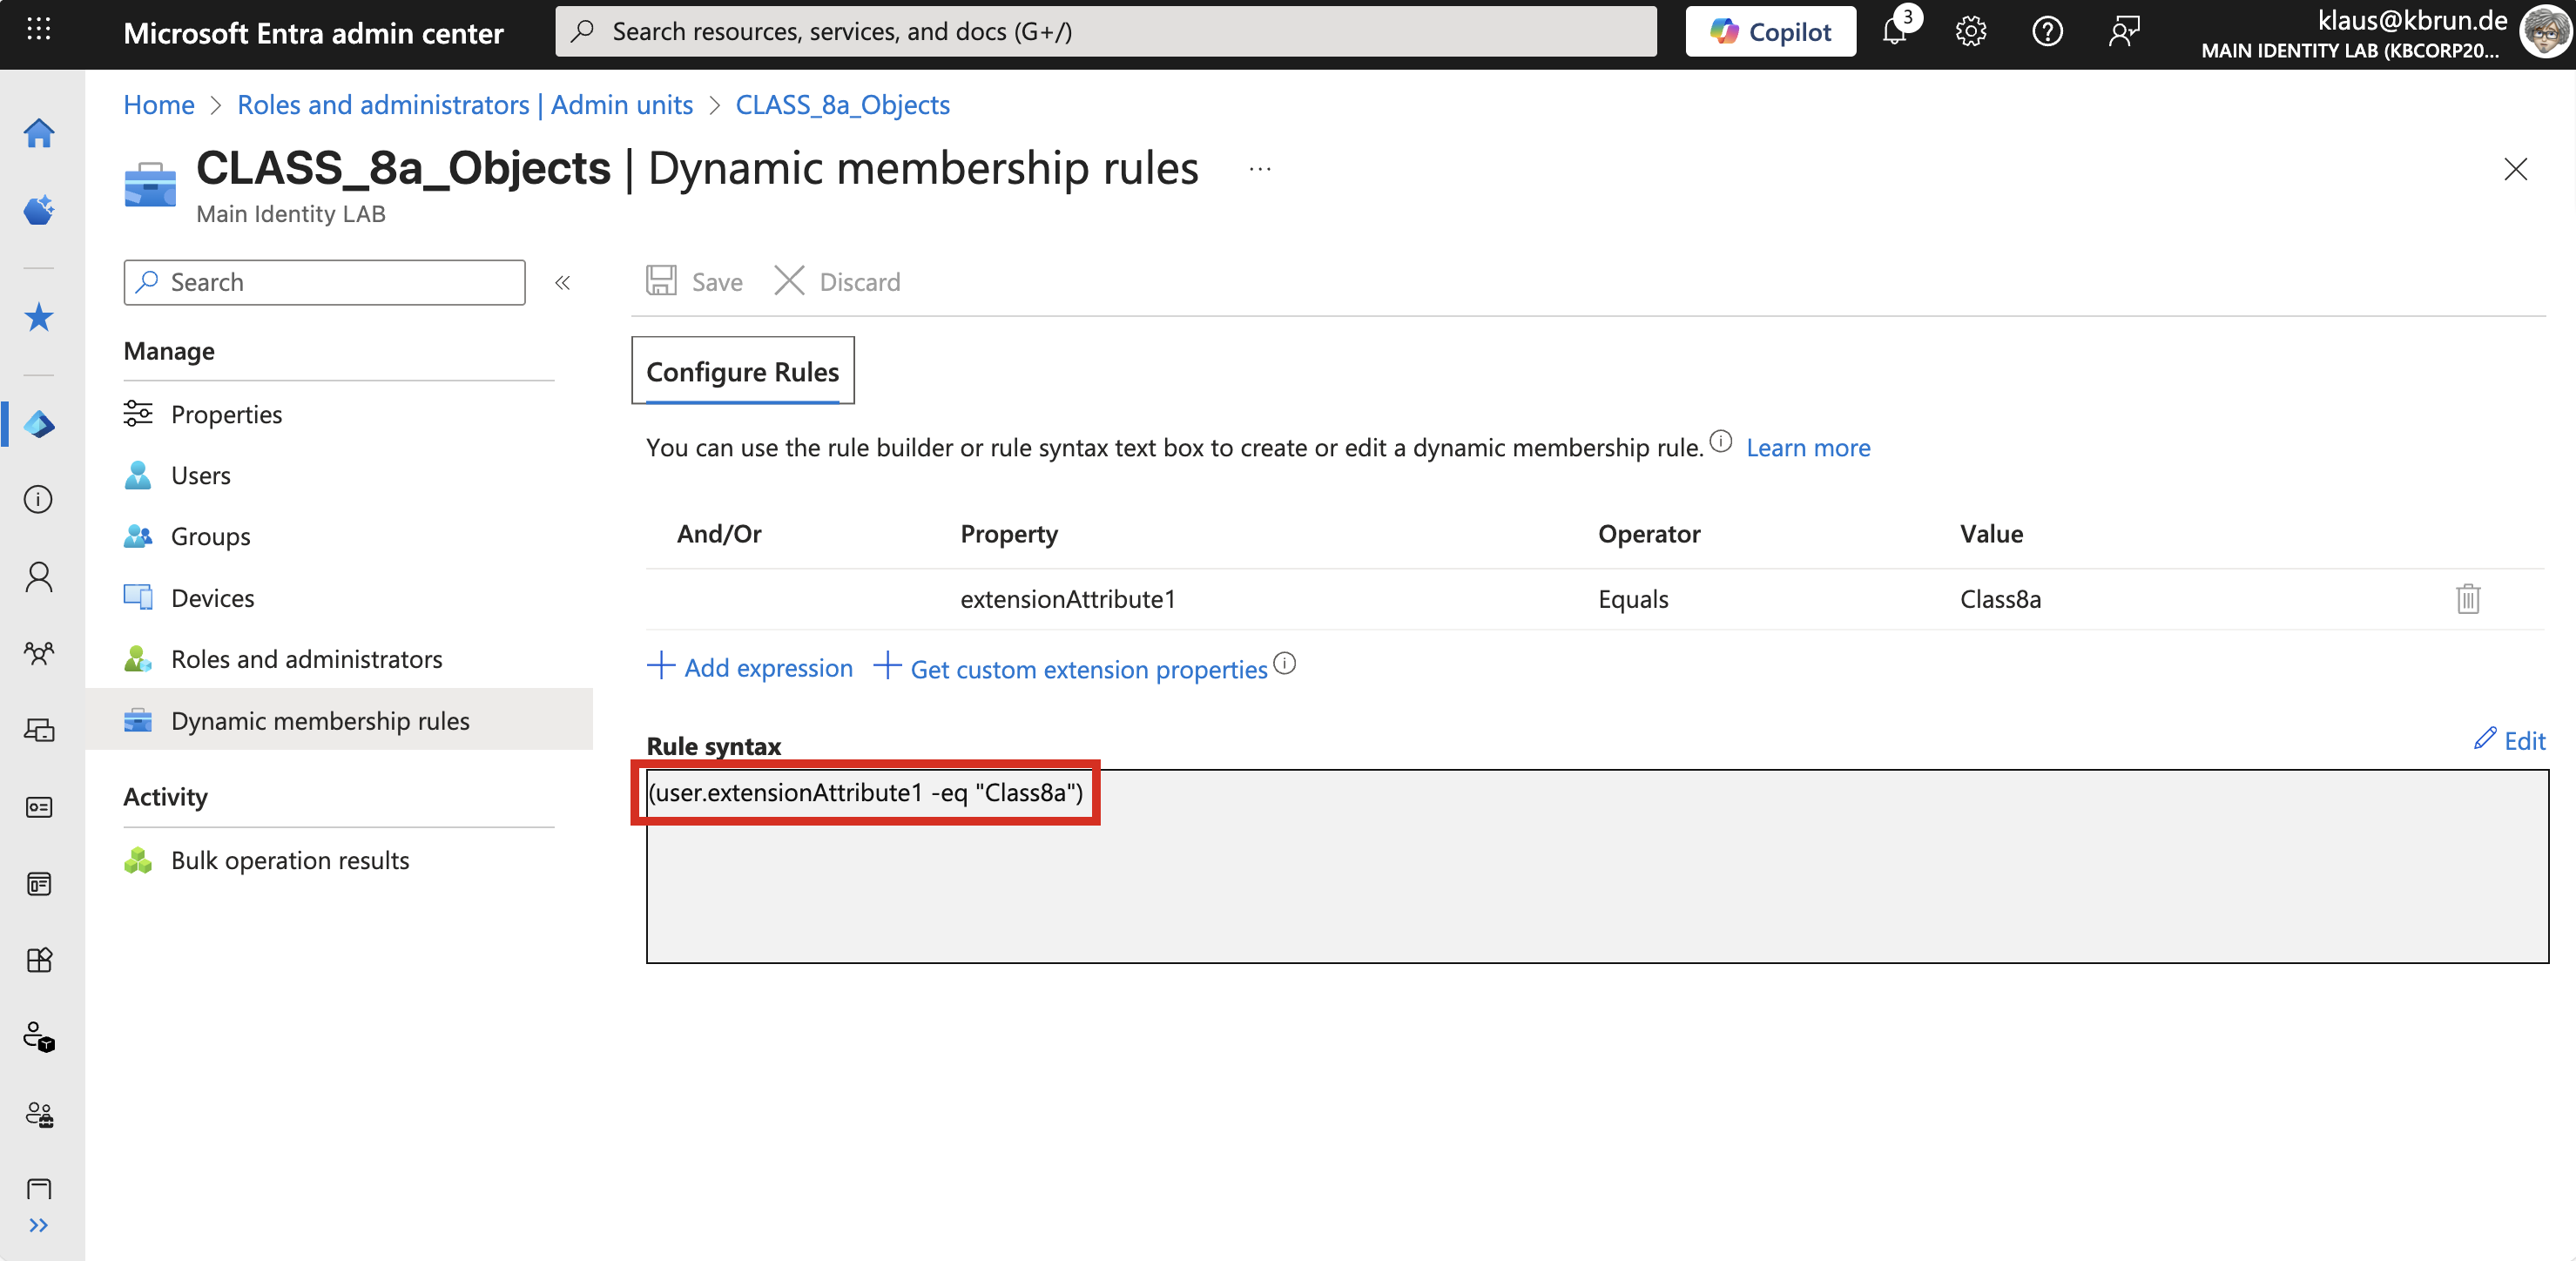Viewport: 2576px width, 1261px height.
Task: Click the help question mark icon
Action: pos(2047,32)
